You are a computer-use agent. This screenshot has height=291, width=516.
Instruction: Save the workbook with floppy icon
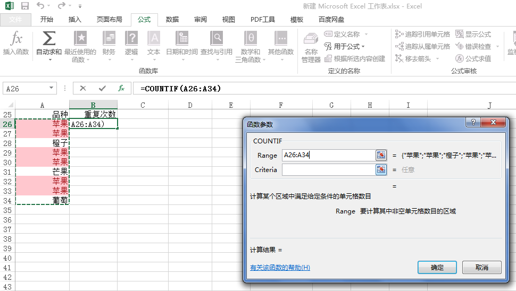[24, 6]
